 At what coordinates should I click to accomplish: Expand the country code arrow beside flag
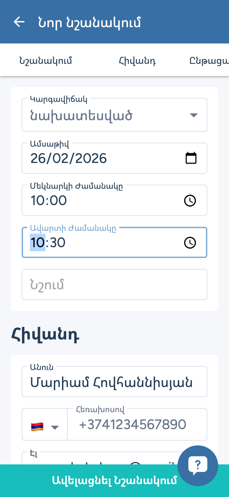point(55,427)
